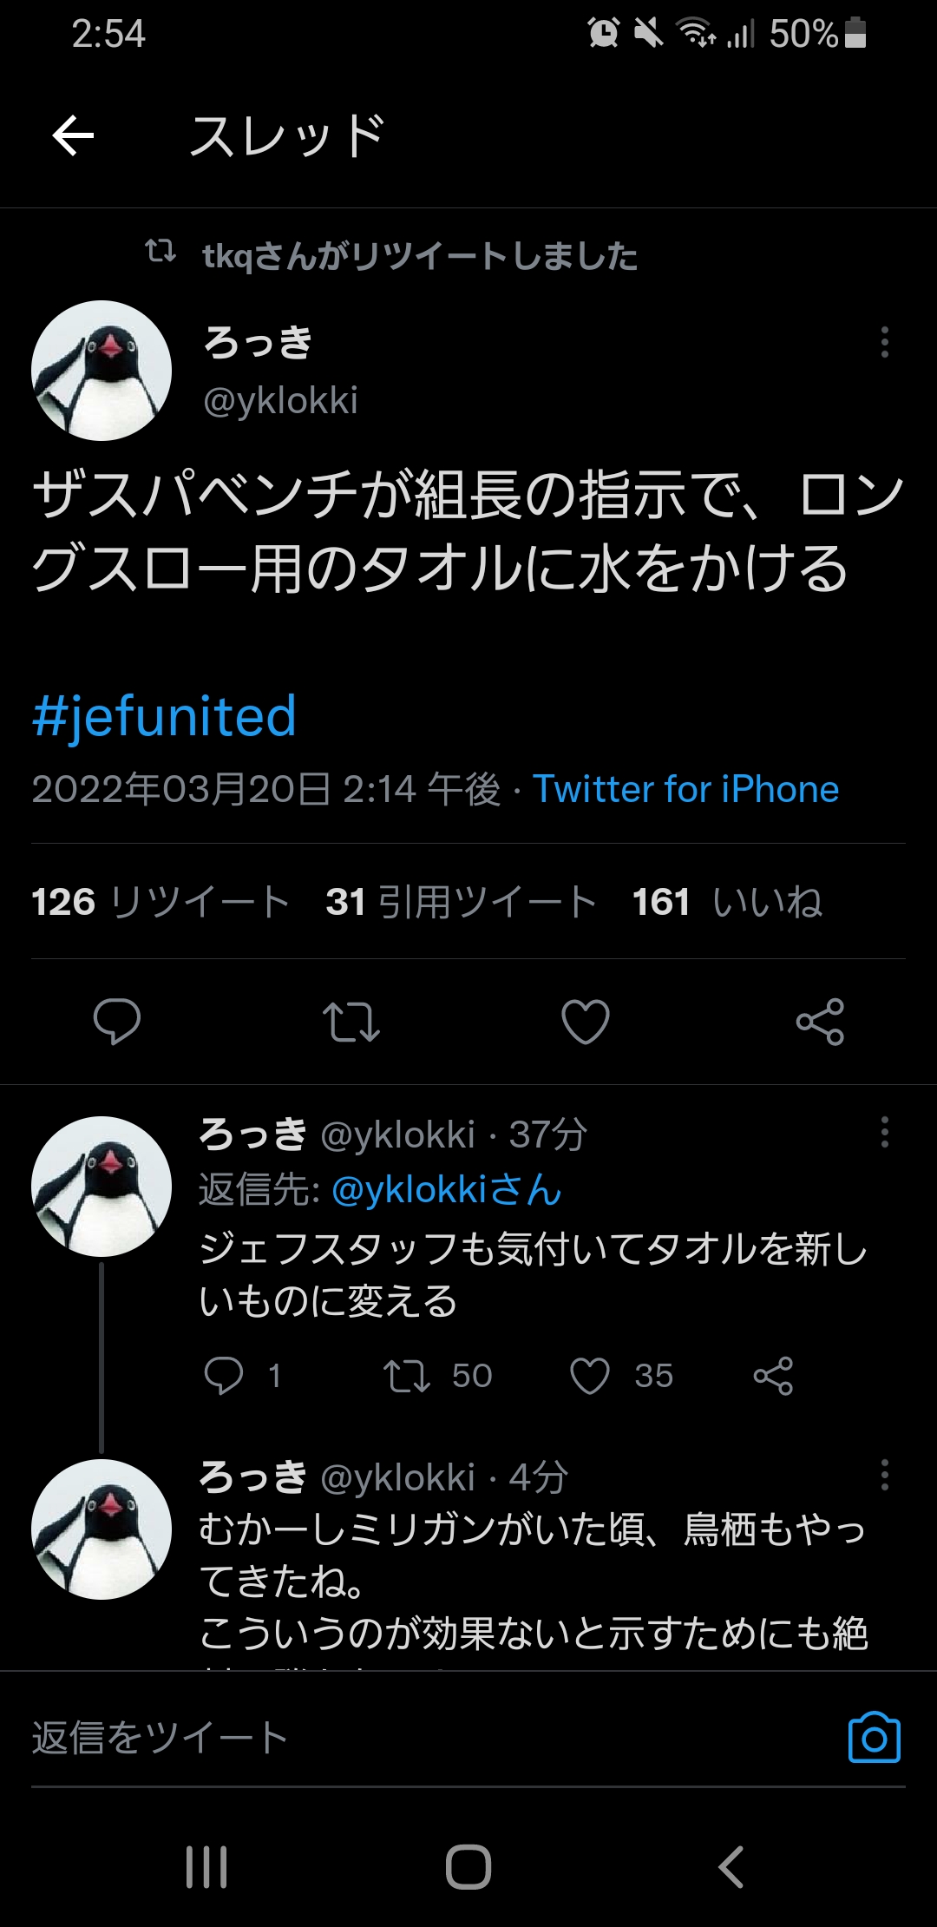Open options menu on the 37分 reply
This screenshot has width=937, height=1927.
884,1132
